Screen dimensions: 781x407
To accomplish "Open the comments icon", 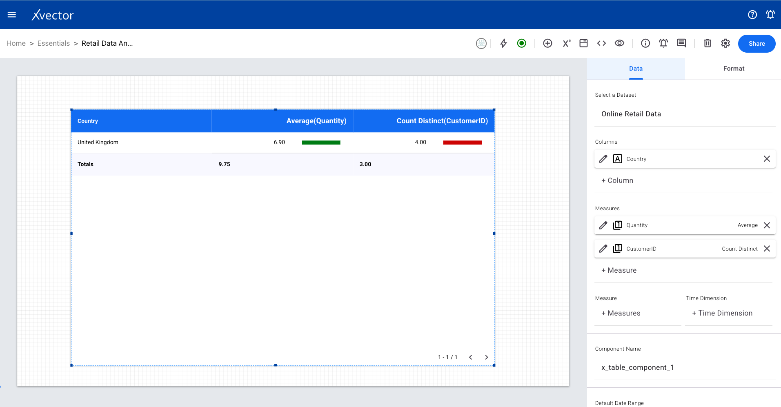I will [681, 43].
